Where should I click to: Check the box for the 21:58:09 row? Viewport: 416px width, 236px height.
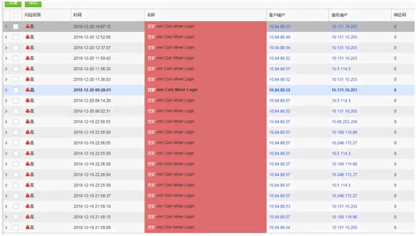pyautogui.click(x=16, y=227)
